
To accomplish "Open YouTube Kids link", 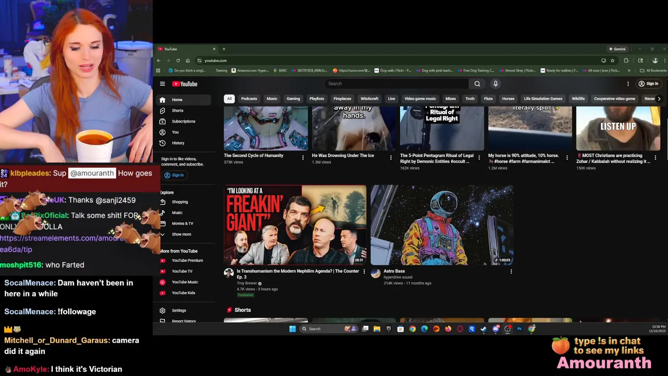I will tap(185, 293).
